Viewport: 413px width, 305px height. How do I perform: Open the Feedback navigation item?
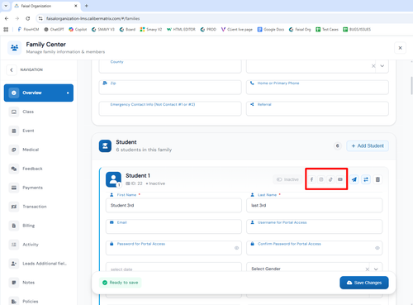pyautogui.click(x=39, y=169)
